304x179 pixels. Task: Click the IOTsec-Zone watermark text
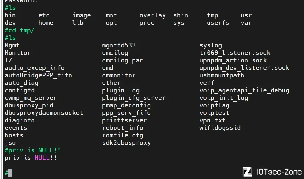tap(279, 172)
